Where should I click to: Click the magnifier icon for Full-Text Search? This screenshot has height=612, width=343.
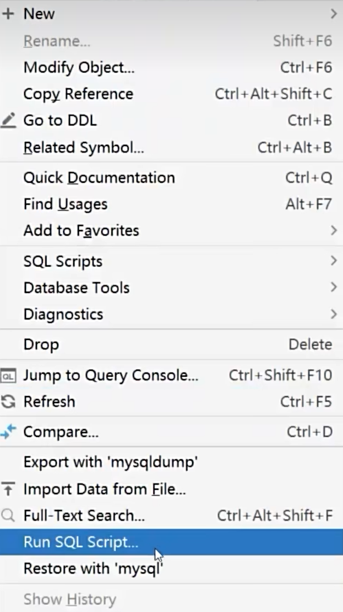8,516
